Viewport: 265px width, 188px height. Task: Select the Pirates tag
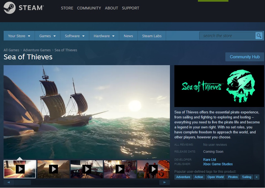(x=233, y=177)
